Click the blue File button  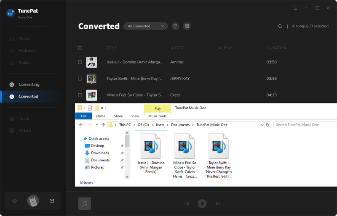click(x=83, y=116)
